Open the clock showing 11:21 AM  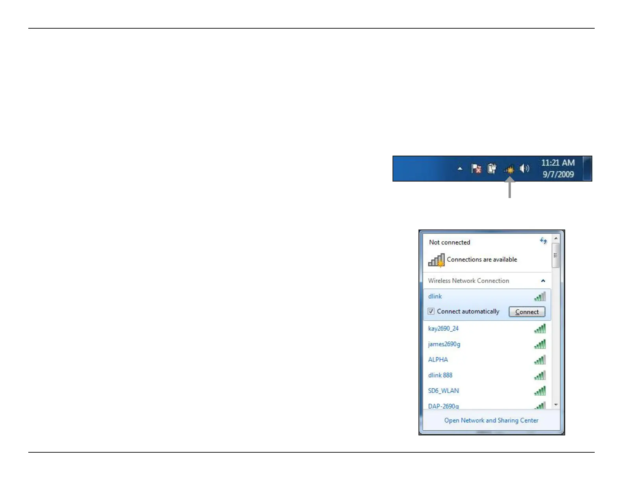tap(558, 169)
